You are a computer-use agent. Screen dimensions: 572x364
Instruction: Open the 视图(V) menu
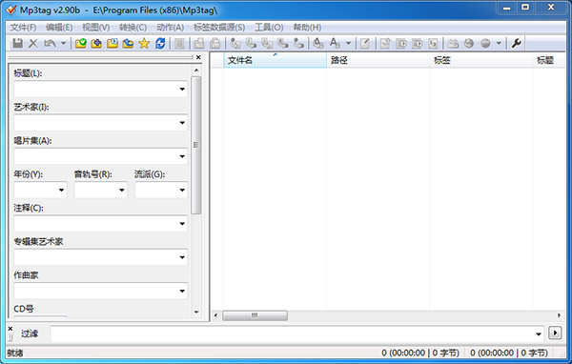[96, 28]
